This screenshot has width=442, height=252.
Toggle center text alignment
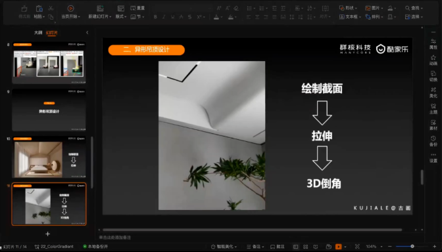[x=257, y=17]
